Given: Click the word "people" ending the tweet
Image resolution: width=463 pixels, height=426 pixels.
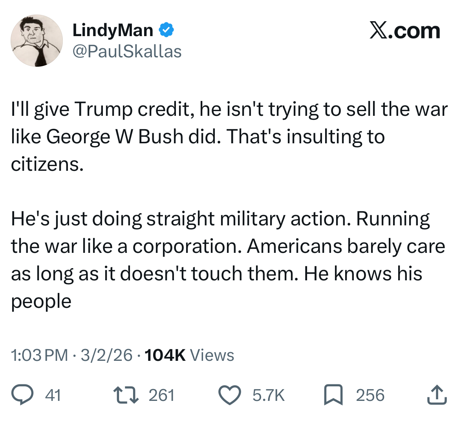Looking at the screenshot, I should (x=41, y=302).
